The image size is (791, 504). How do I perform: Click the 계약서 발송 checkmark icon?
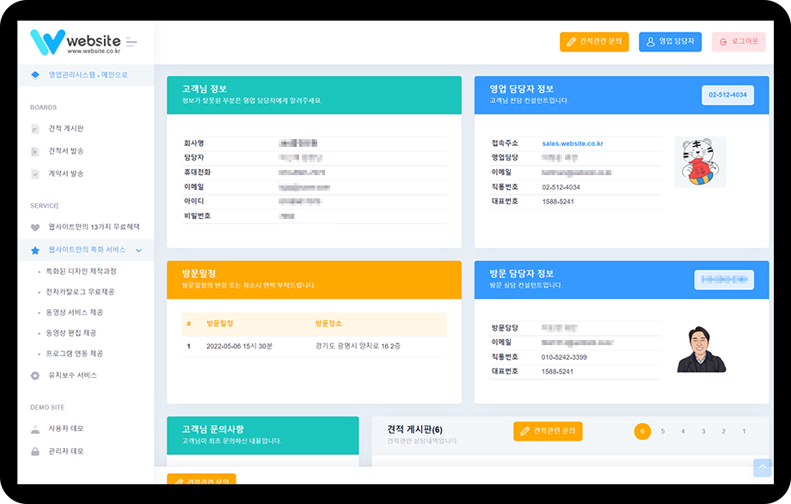[x=35, y=173]
